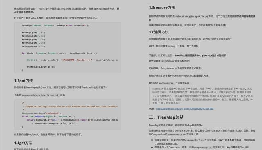262x150 pixels.
Task: Click the sentence mentioning 'PrivateEntryIterator'
Action: [x=179, y=76]
